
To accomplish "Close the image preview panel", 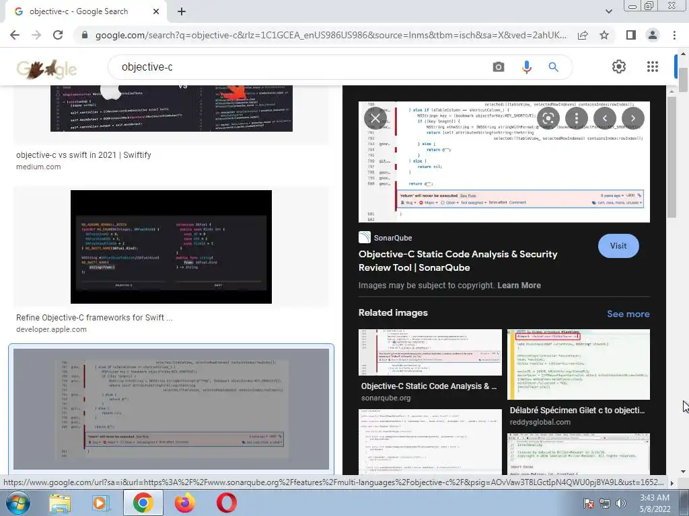I will [x=375, y=118].
